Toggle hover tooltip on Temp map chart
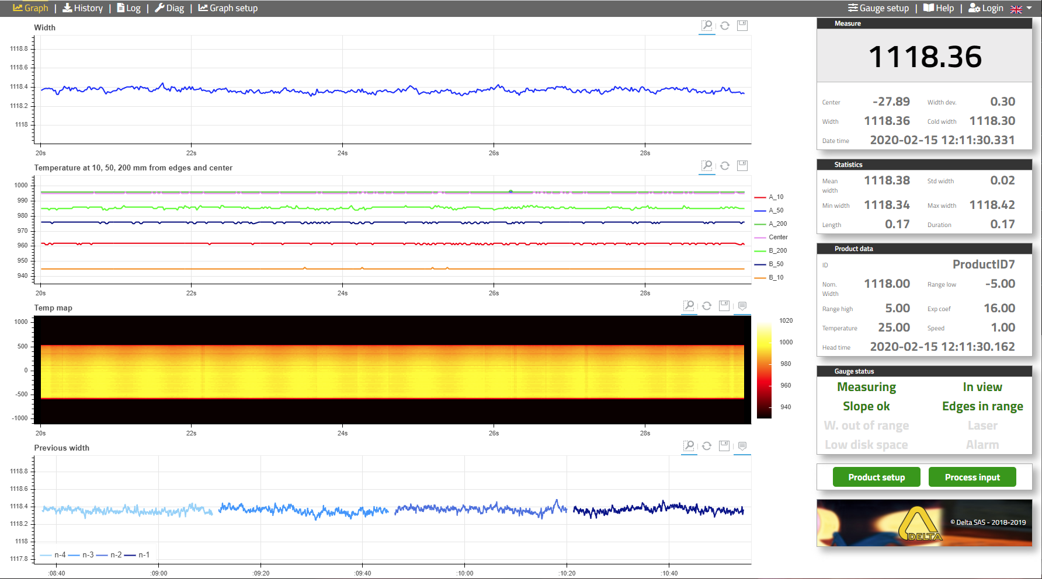This screenshot has height=579, width=1042. click(742, 306)
